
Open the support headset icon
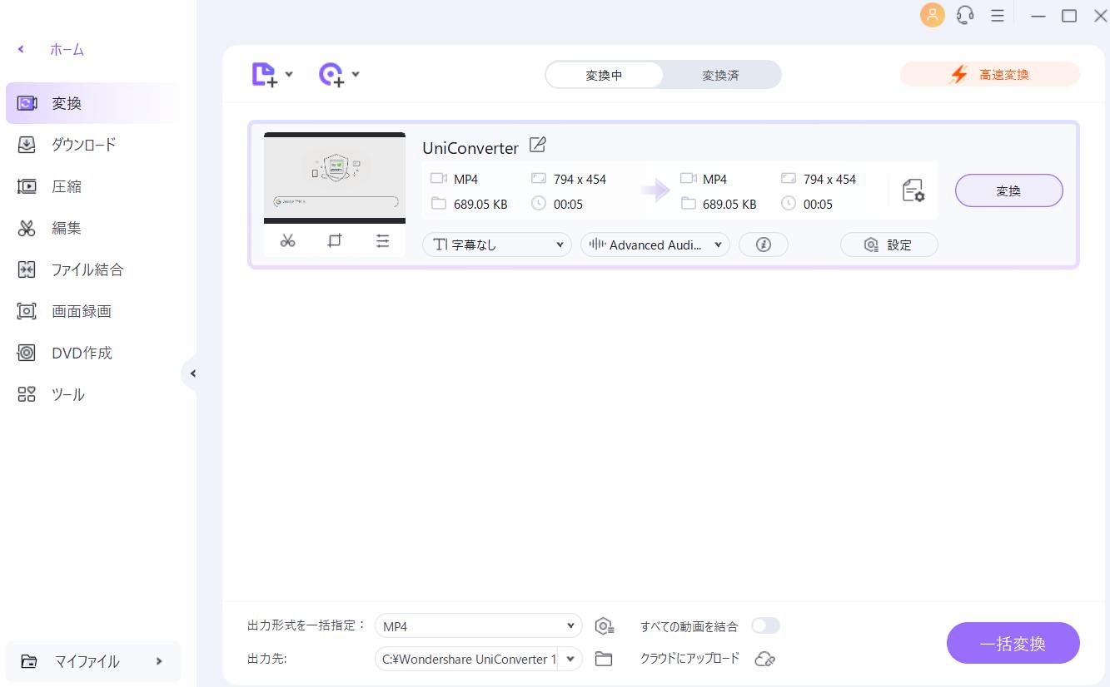965,15
